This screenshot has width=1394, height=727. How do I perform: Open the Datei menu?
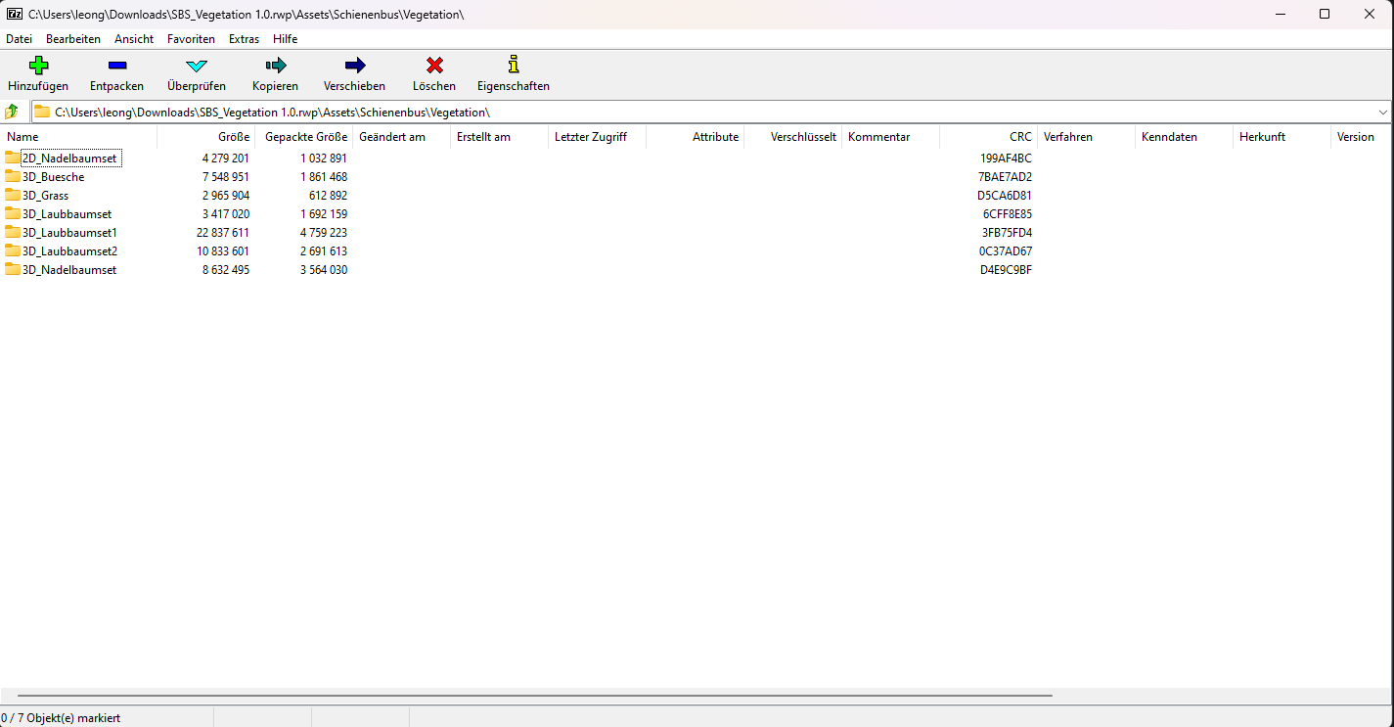point(19,39)
